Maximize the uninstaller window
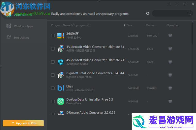Screen dimensions: 196x130 185,4
